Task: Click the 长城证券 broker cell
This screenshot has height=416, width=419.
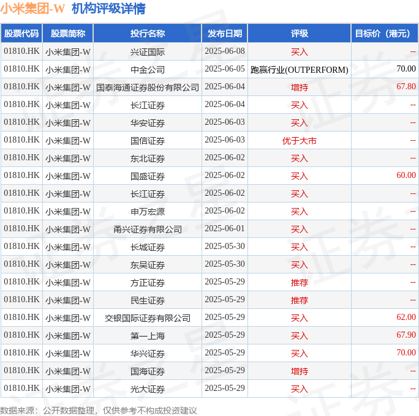Action: (148, 247)
